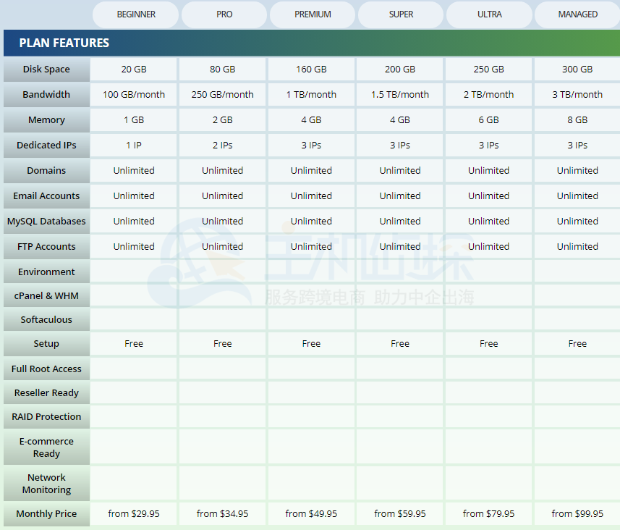Select the Unlimited Domains cell under PRO
Image resolution: width=620 pixels, height=530 pixels.
(x=222, y=170)
